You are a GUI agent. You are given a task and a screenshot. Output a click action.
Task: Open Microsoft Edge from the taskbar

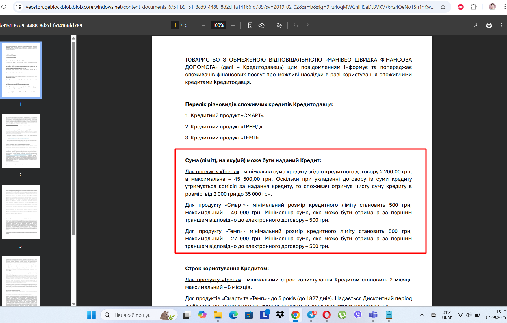point(233,315)
